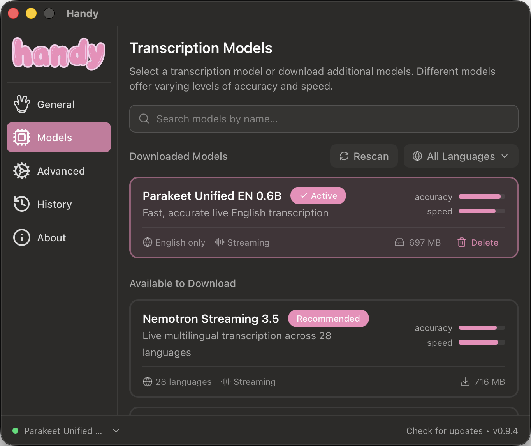Click the Advanced gear icon in sidebar

coord(22,171)
